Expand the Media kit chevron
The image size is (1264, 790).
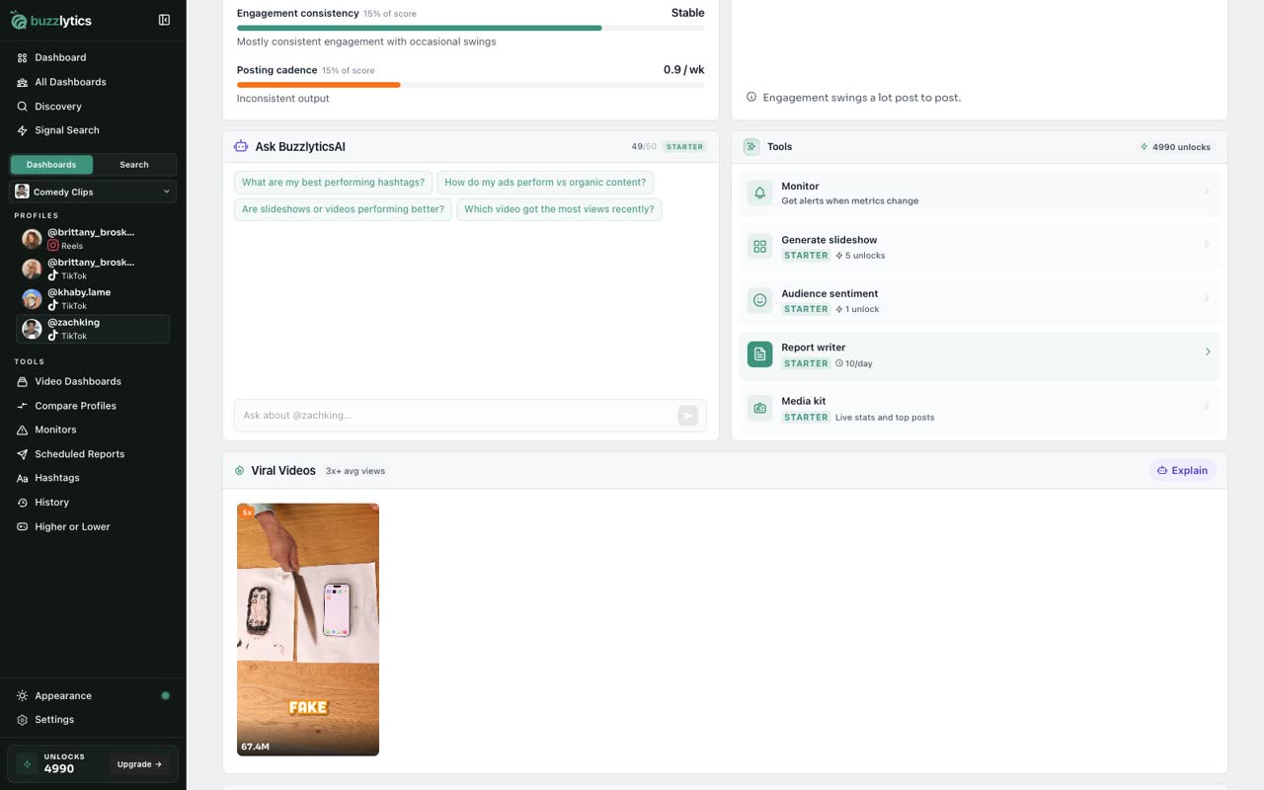[1207, 407]
